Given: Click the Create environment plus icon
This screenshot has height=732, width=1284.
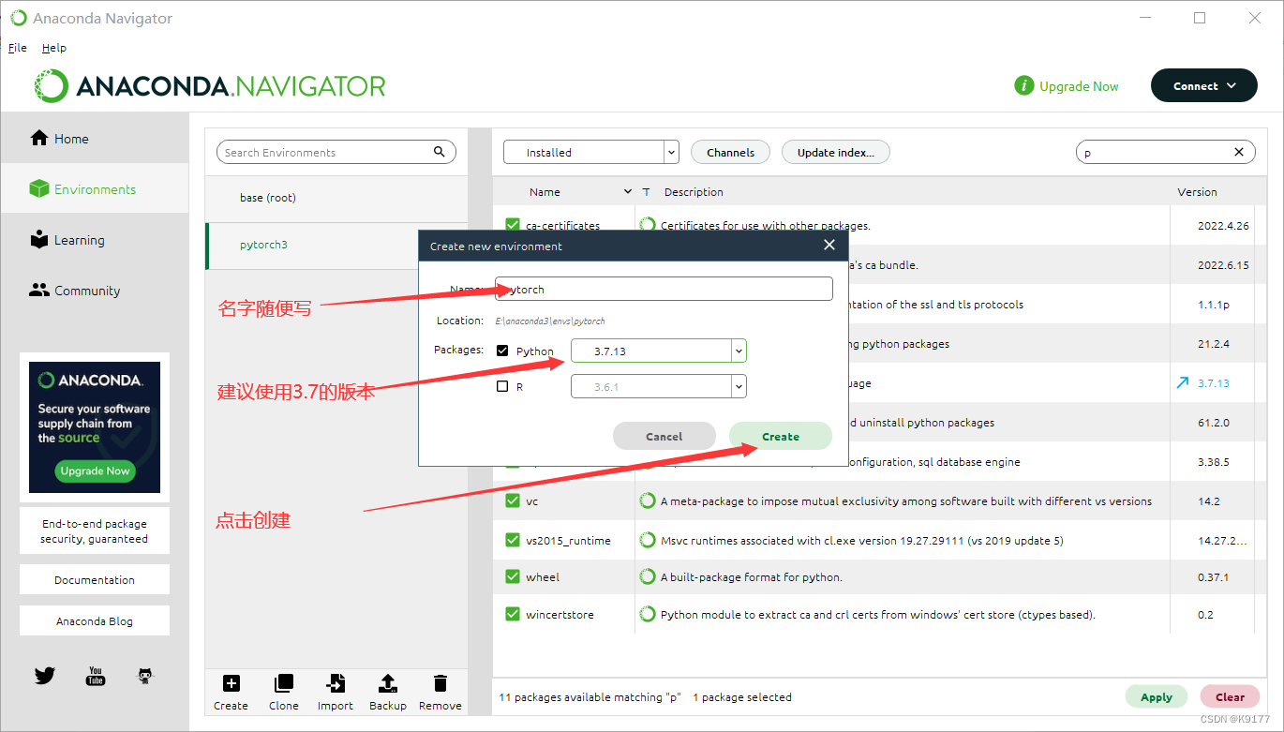Looking at the screenshot, I should tap(231, 683).
